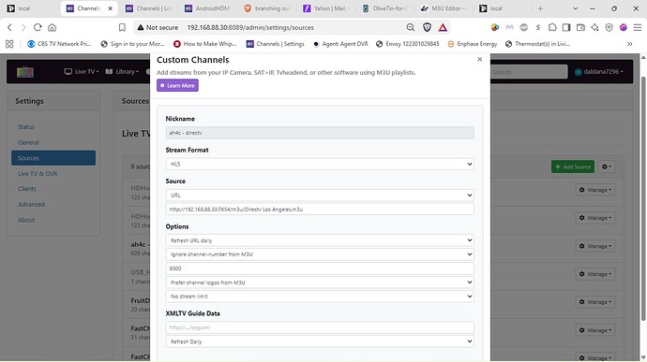Open Prefer channel logos from M3U dropdown
This screenshot has height=362, width=647.
[320, 282]
